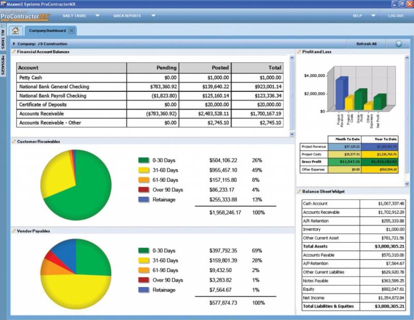414x320 pixels.
Task: Select the QUICK REPORTS menu label
Action: click(x=127, y=16)
